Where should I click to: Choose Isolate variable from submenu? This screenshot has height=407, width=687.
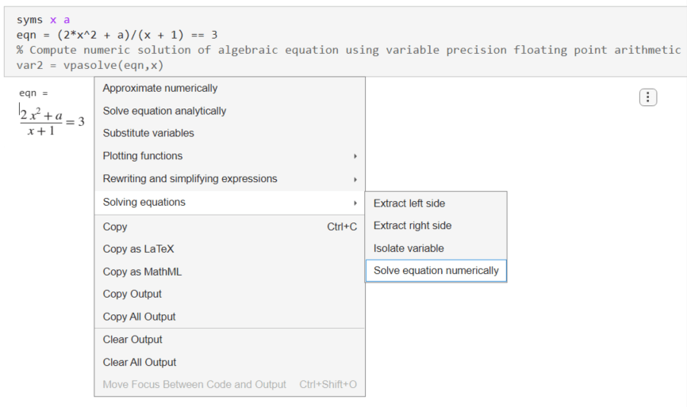pos(409,249)
